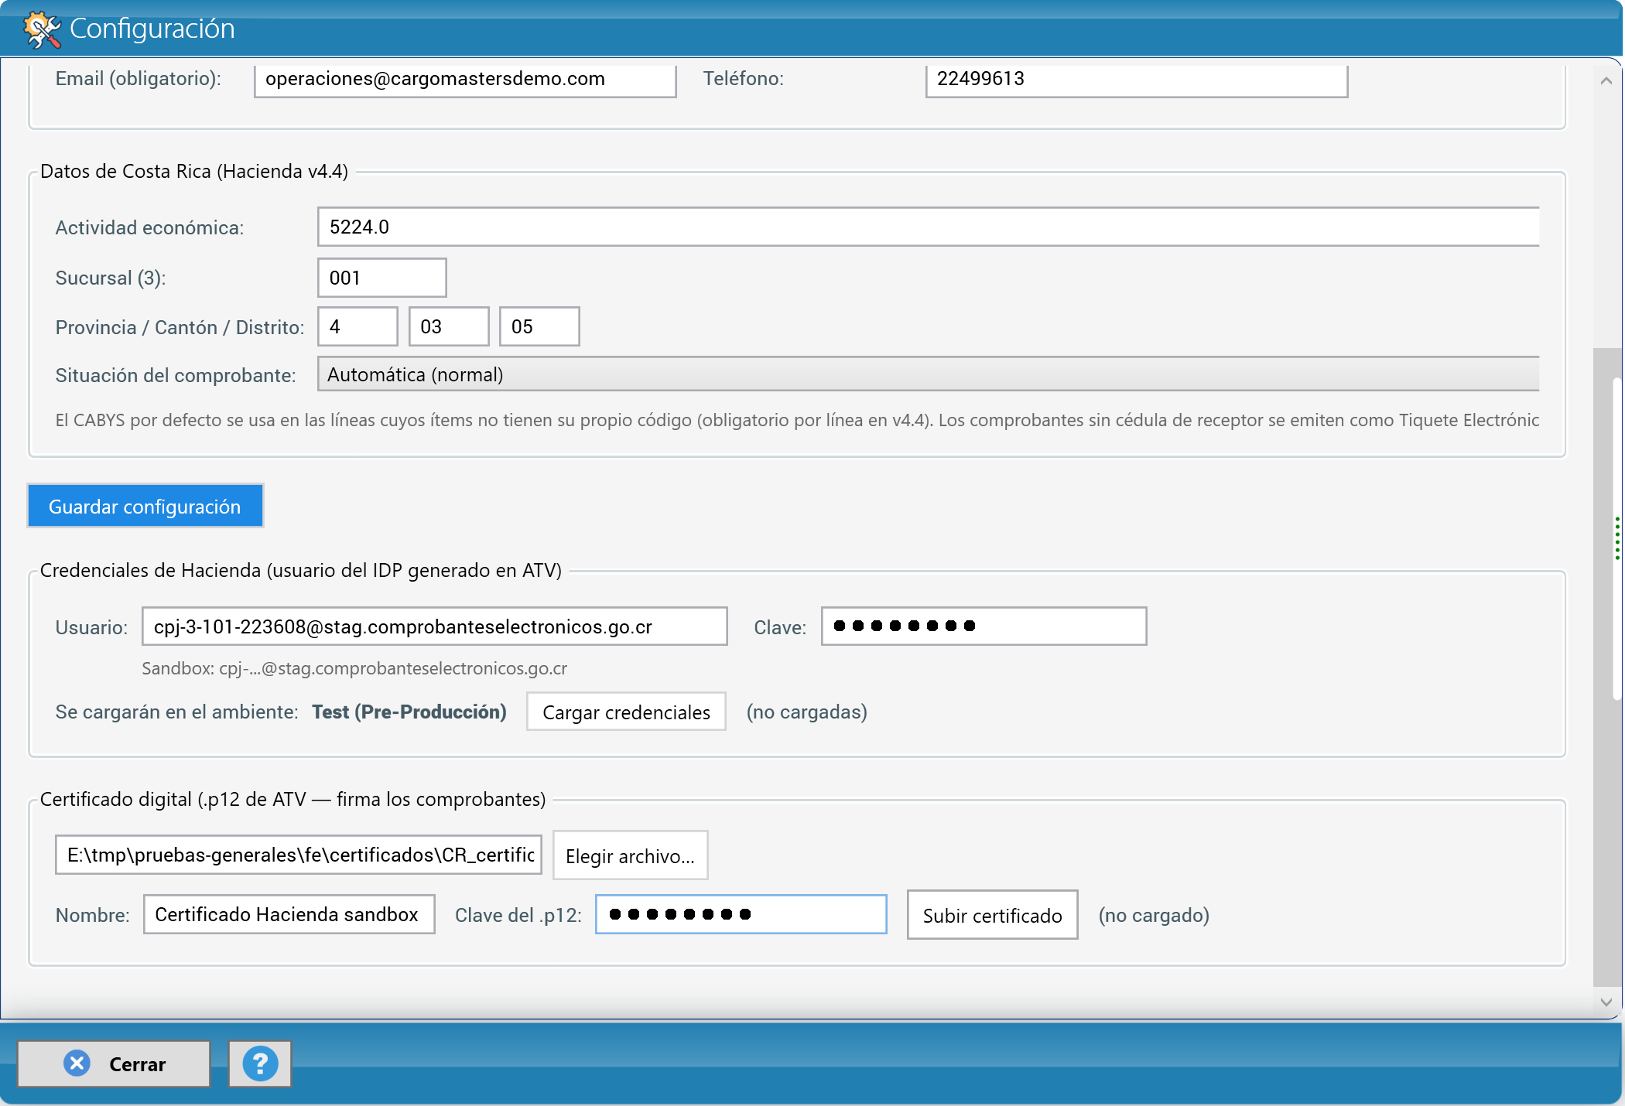Click the Cerrar button
1625x1106 pixels.
[x=114, y=1064]
